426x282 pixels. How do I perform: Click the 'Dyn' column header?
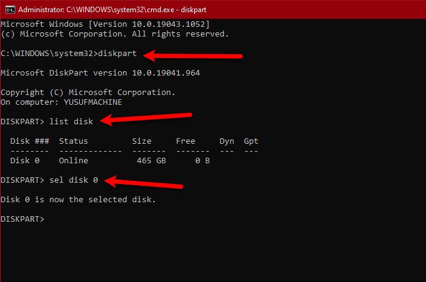tap(227, 141)
